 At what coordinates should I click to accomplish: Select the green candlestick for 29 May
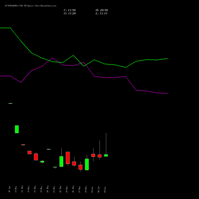coord(87,164)
